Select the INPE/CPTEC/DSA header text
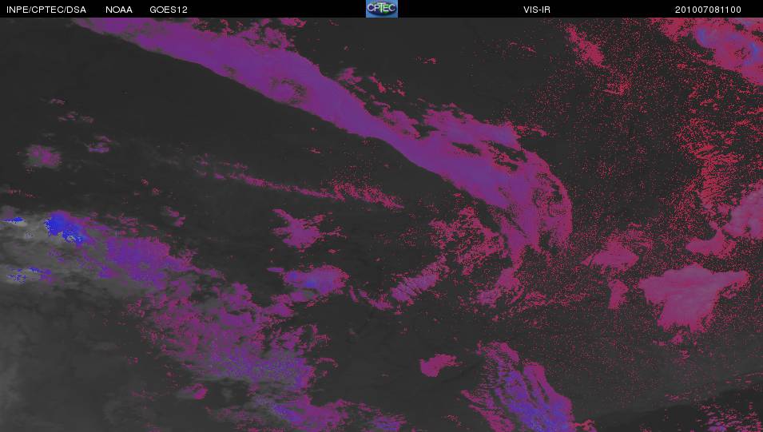Screen dimensions: 763x432 click(x=46, y=10)
